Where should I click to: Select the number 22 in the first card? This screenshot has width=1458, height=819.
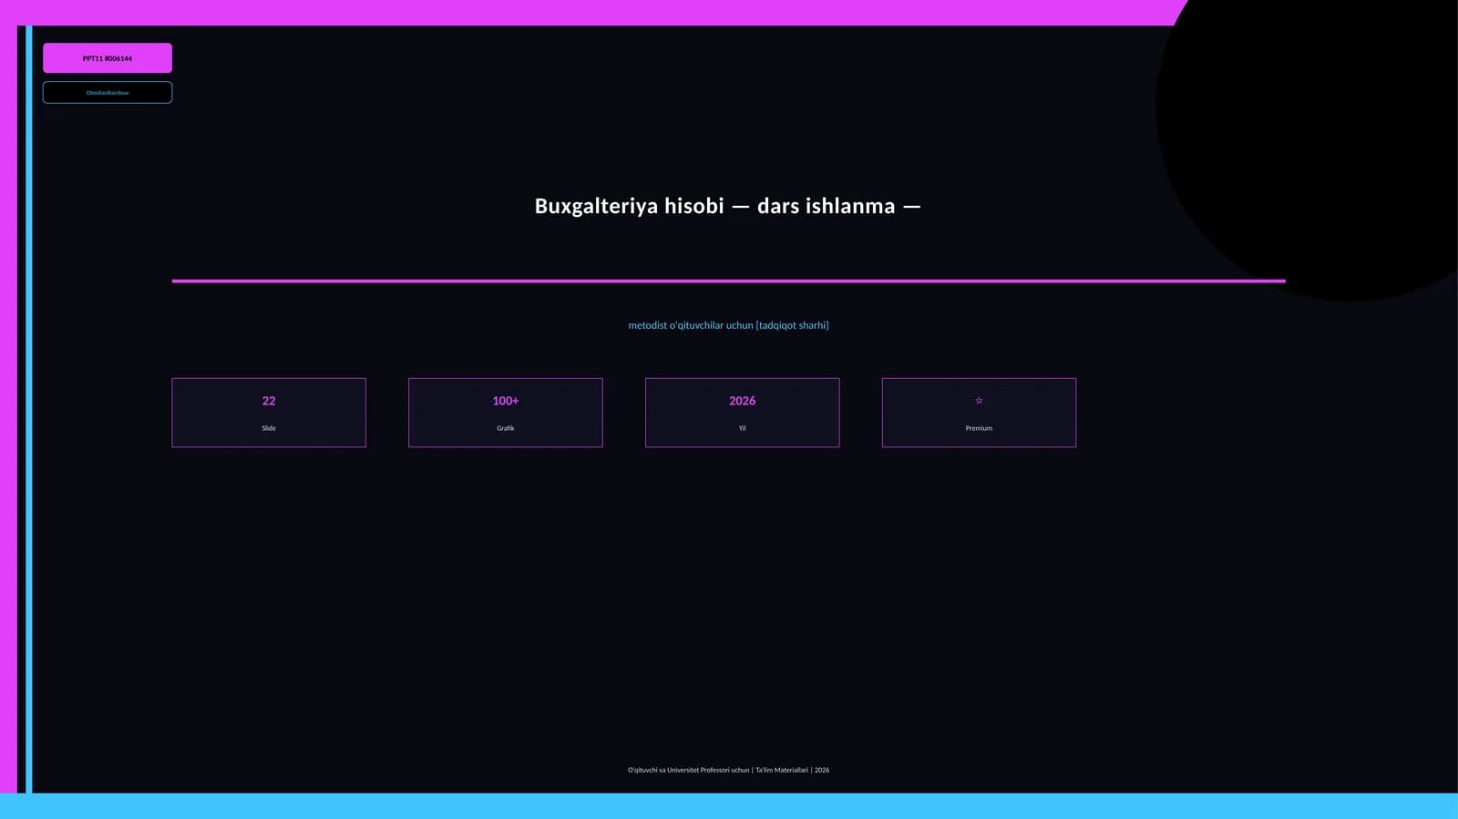[269, 401]
